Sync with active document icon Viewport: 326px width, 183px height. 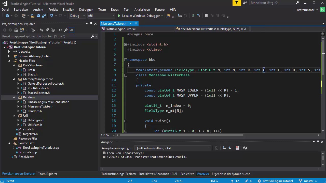(42, 30)
